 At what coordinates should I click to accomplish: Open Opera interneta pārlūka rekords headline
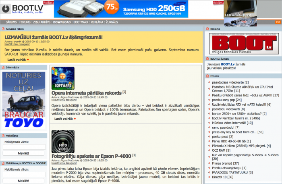87,93
